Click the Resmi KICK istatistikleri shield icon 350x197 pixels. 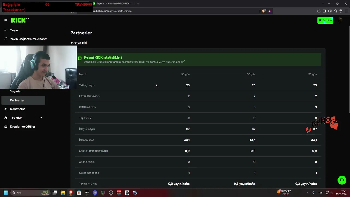[80, 58]
